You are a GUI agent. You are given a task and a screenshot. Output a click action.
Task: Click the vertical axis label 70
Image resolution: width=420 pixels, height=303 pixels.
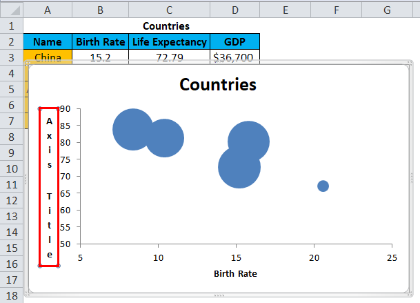pyautogui.click(x=65, y=177)
